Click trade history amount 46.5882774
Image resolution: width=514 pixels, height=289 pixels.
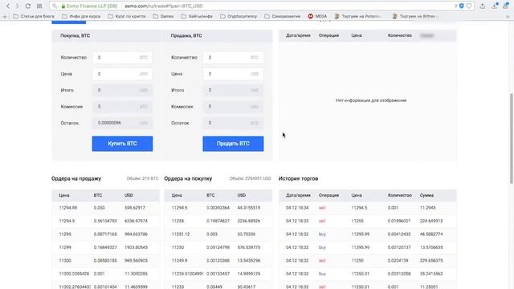coord(431,234)
